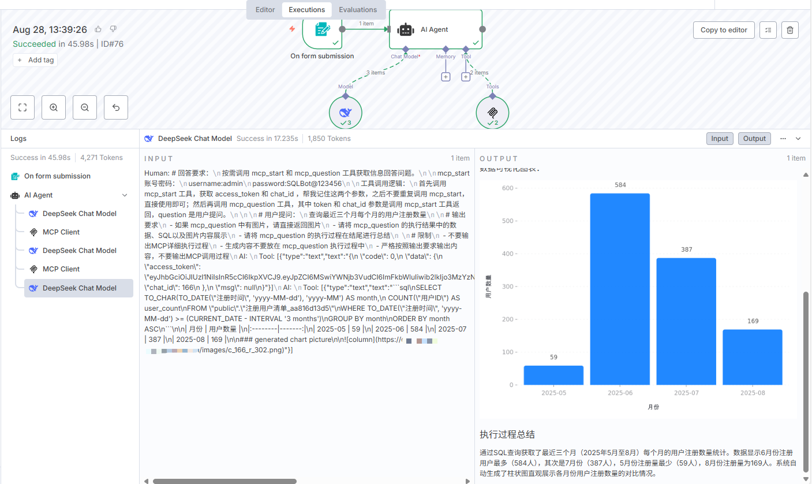This screenshot has height=484, width=812.
Task: Click the 2025-05 bar in chart
Action: pos(553,375)
